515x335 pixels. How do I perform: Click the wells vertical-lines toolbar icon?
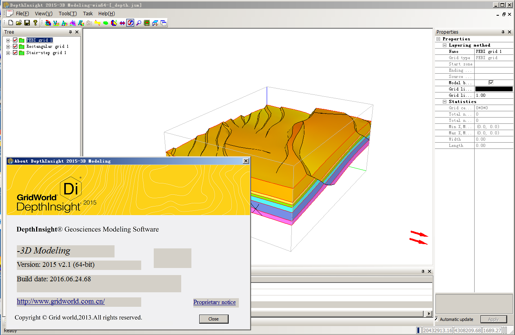click(73, 23)
